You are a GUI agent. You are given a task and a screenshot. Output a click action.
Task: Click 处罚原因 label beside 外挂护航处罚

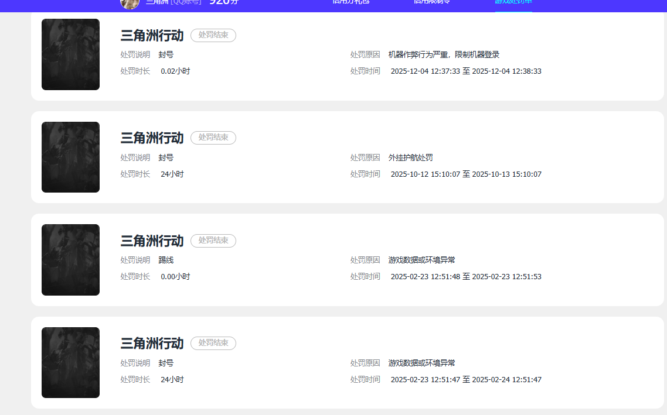pos(365,157)
